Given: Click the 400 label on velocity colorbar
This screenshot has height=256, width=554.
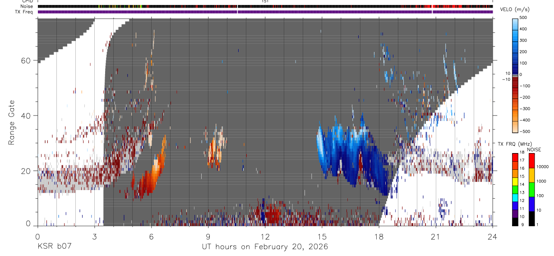Looking at the screenshot, I should pos(523,29).
